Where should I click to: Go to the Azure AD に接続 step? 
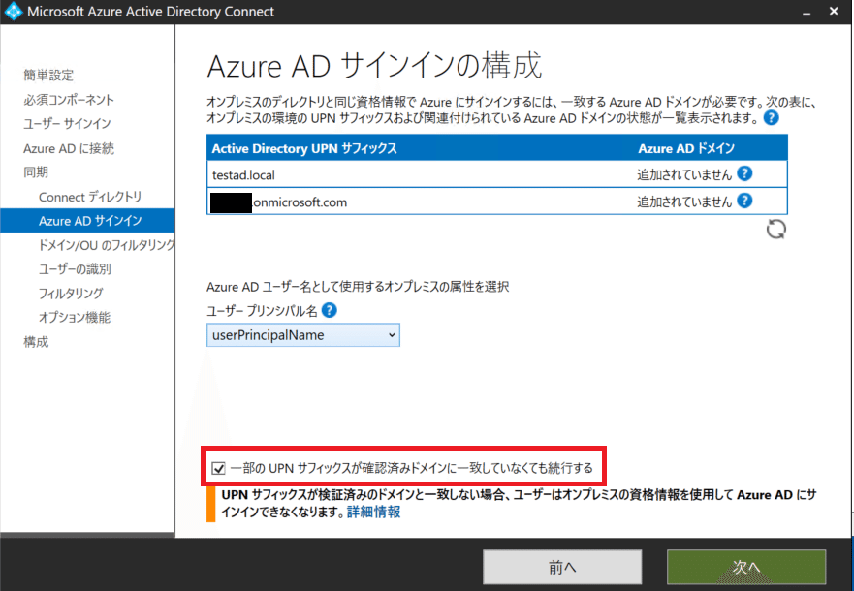(x=69, y=148)
